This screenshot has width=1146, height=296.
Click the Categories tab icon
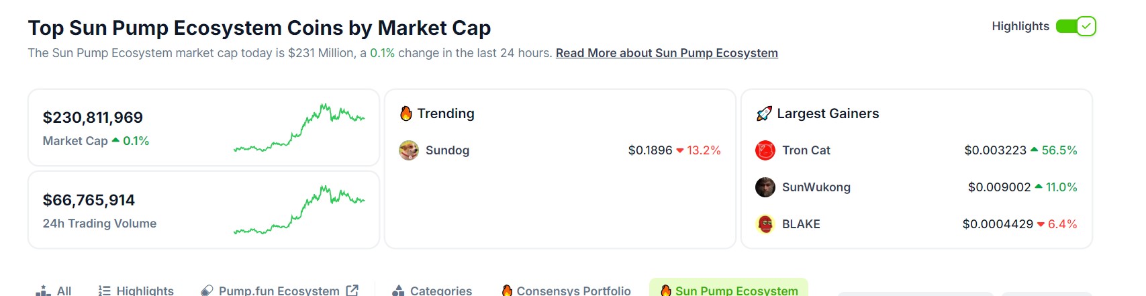(398, 291)
